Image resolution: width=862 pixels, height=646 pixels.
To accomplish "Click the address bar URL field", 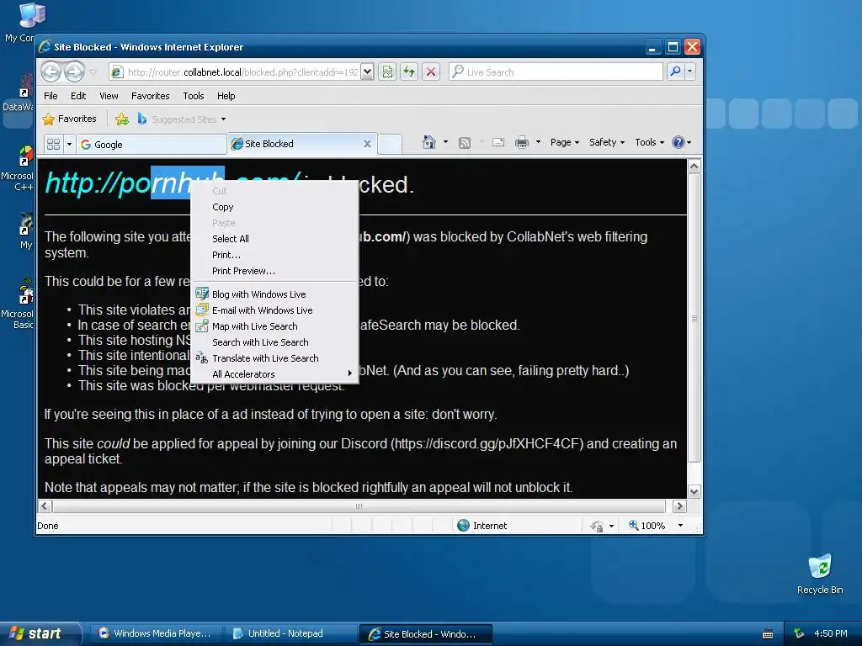I will click(x=242, y=72).
